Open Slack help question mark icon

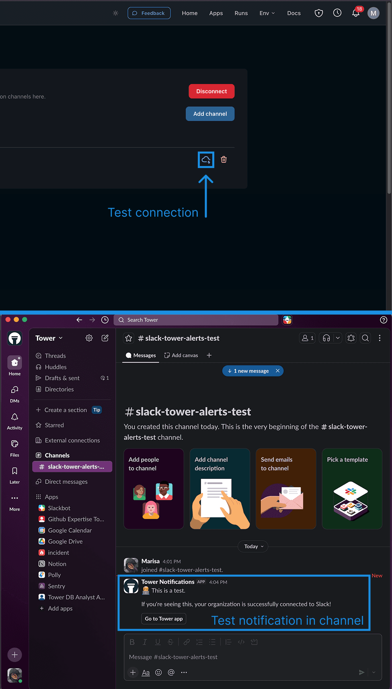384,320
